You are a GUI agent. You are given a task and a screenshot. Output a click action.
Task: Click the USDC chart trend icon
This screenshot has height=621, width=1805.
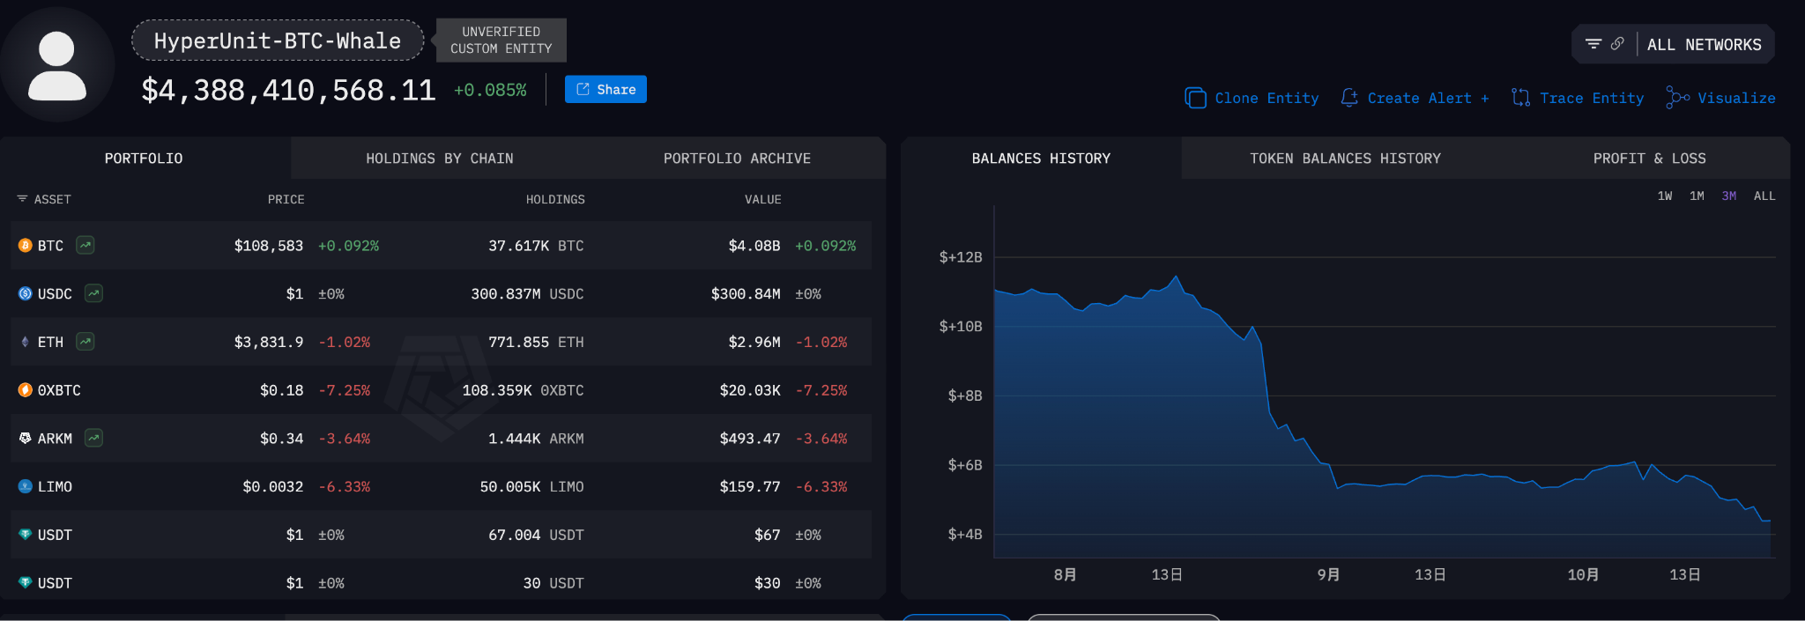pyautogui.click(x=93, y=293)
